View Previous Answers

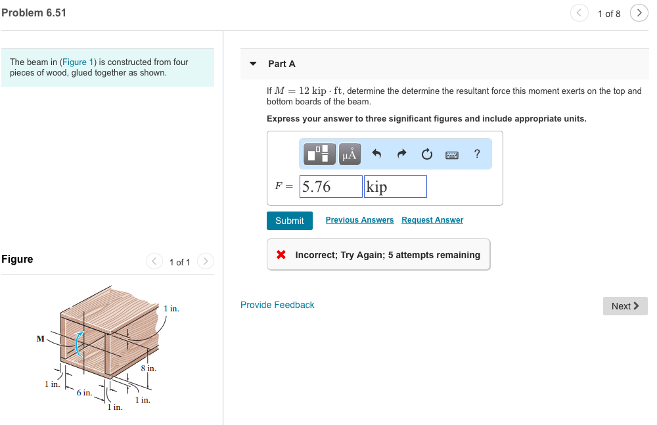pyautogui.click(x=359, y=219)
